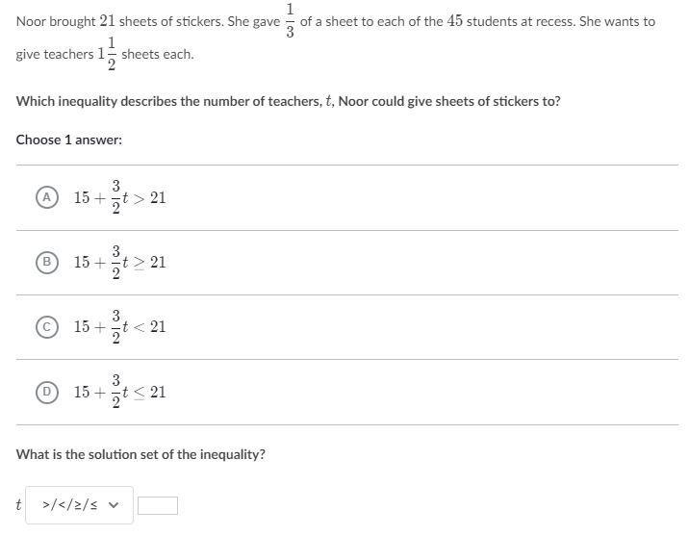Click the mixed number 1 1/2 sheets

pos(108,54)
